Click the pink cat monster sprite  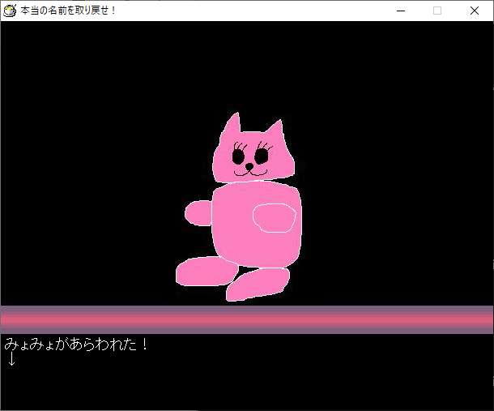(x=239, y=207)
